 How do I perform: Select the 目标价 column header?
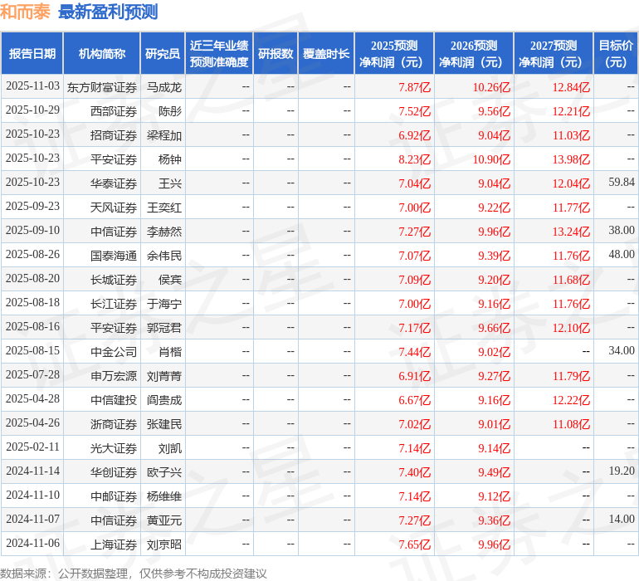click(x=616, y=53)
